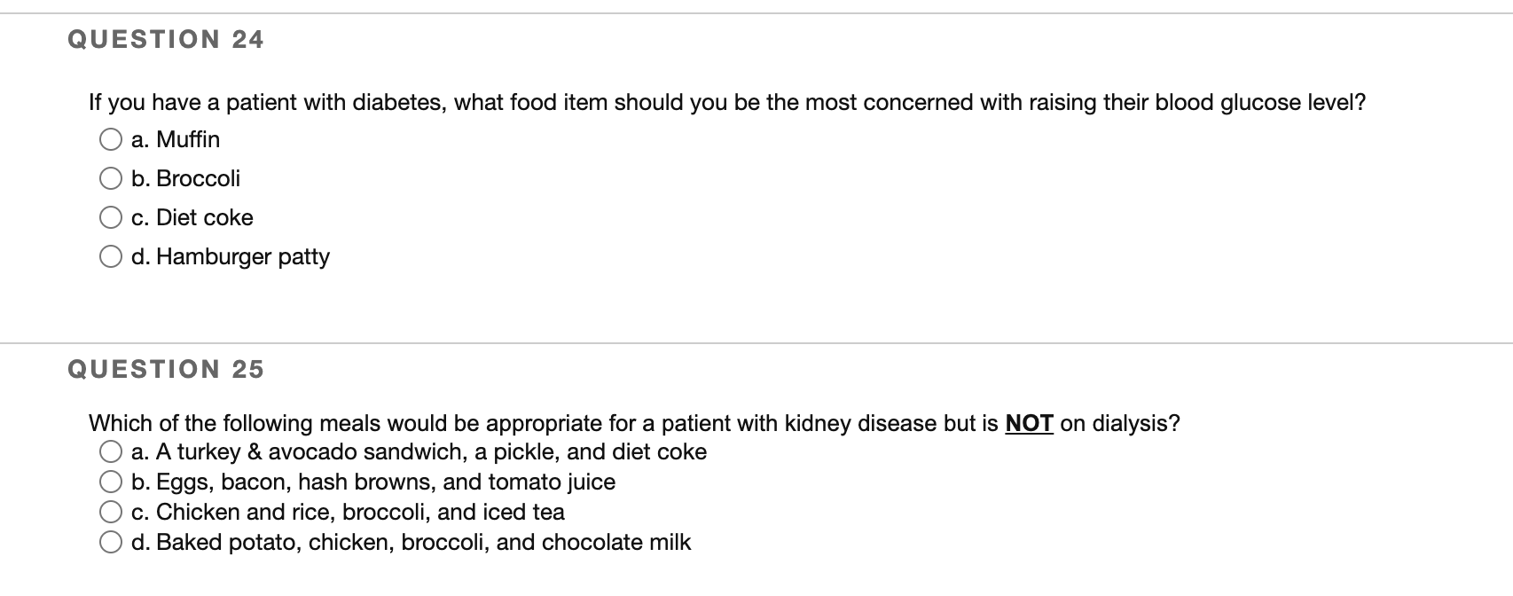Click the turkey & avocado sandwich answer text
The image size is (1513, 596).
coord(419,451)
